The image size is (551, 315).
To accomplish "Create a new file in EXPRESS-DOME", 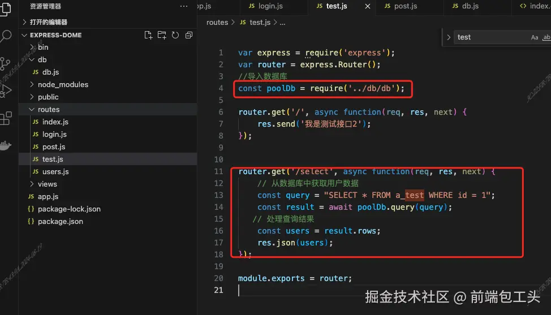I will point(148,35).
